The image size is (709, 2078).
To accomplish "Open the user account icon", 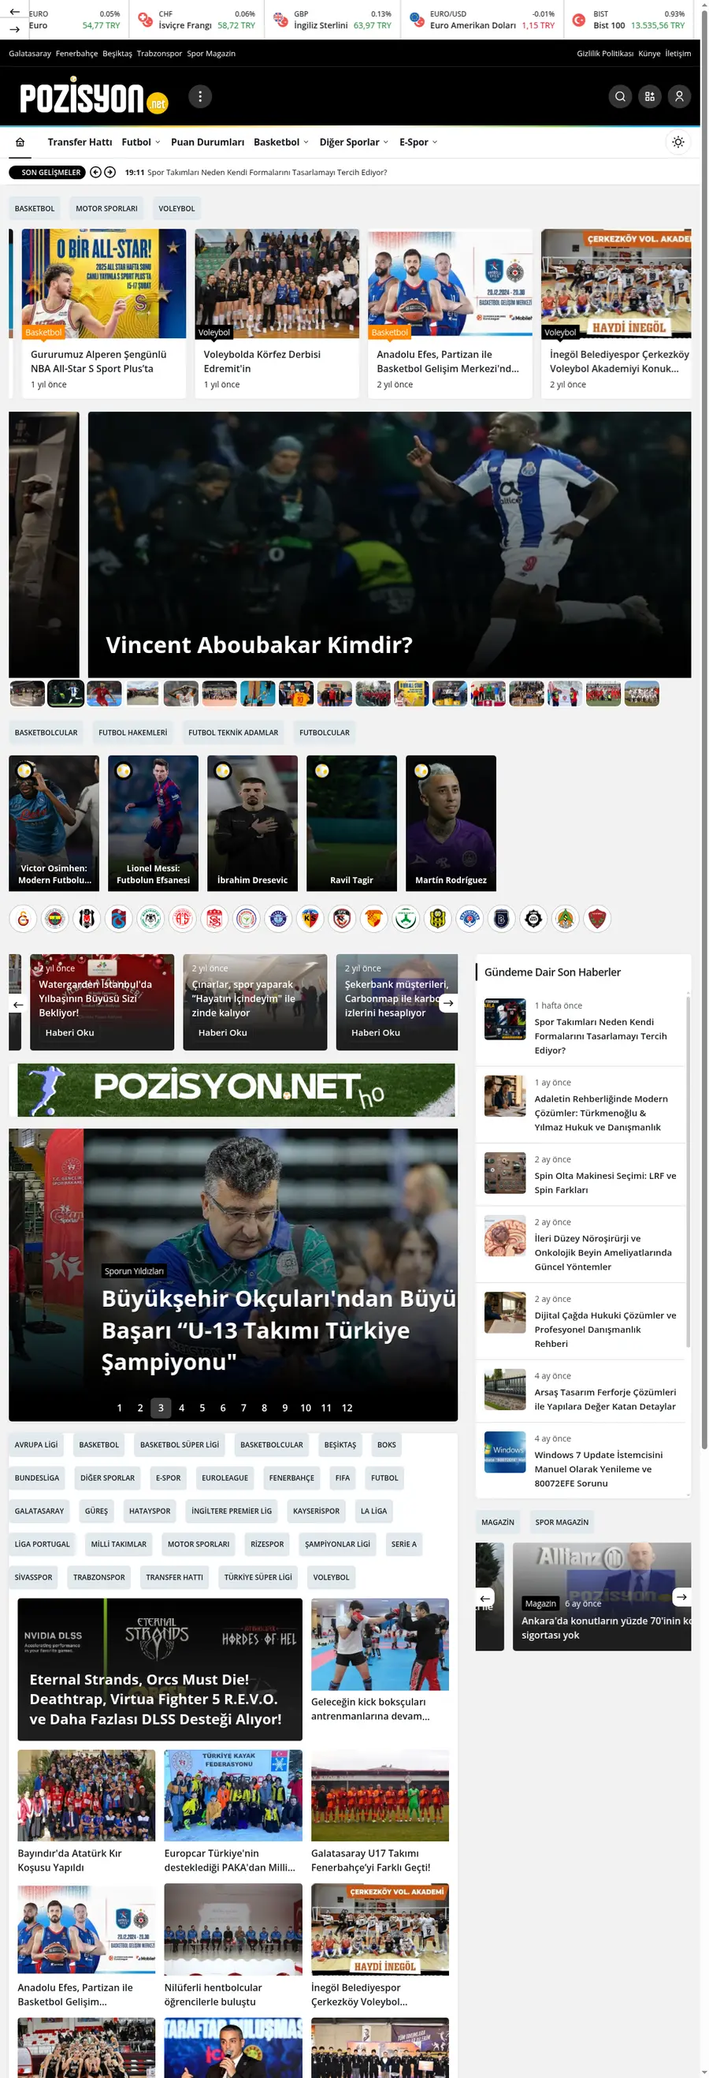I will [679, 97].
